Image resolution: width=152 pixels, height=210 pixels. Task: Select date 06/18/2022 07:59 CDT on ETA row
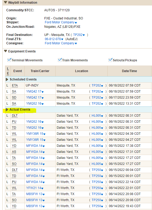click(x=125, y=85)
